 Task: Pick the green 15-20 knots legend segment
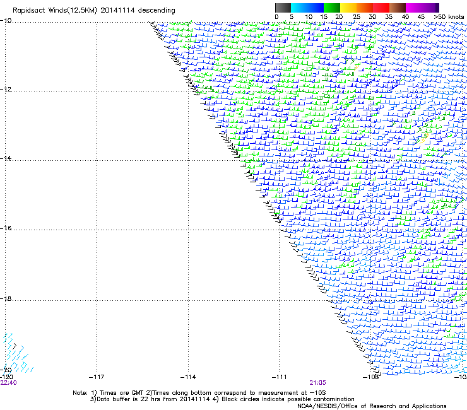click(x=332, y=8)
